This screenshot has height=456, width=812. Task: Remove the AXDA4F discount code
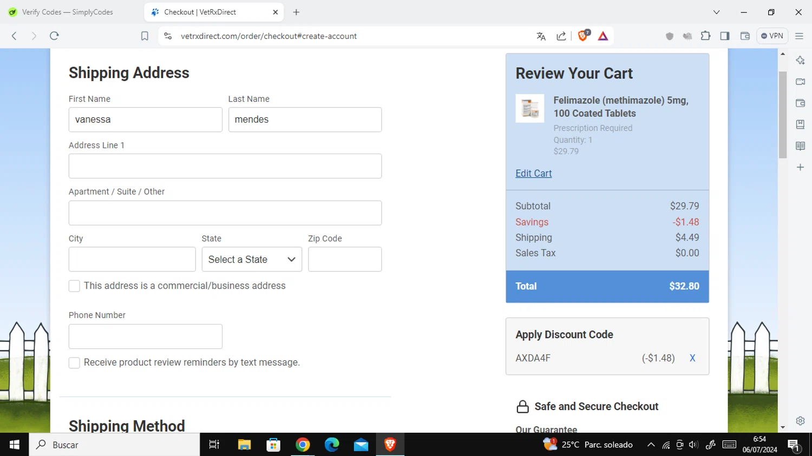click(692, 358)
